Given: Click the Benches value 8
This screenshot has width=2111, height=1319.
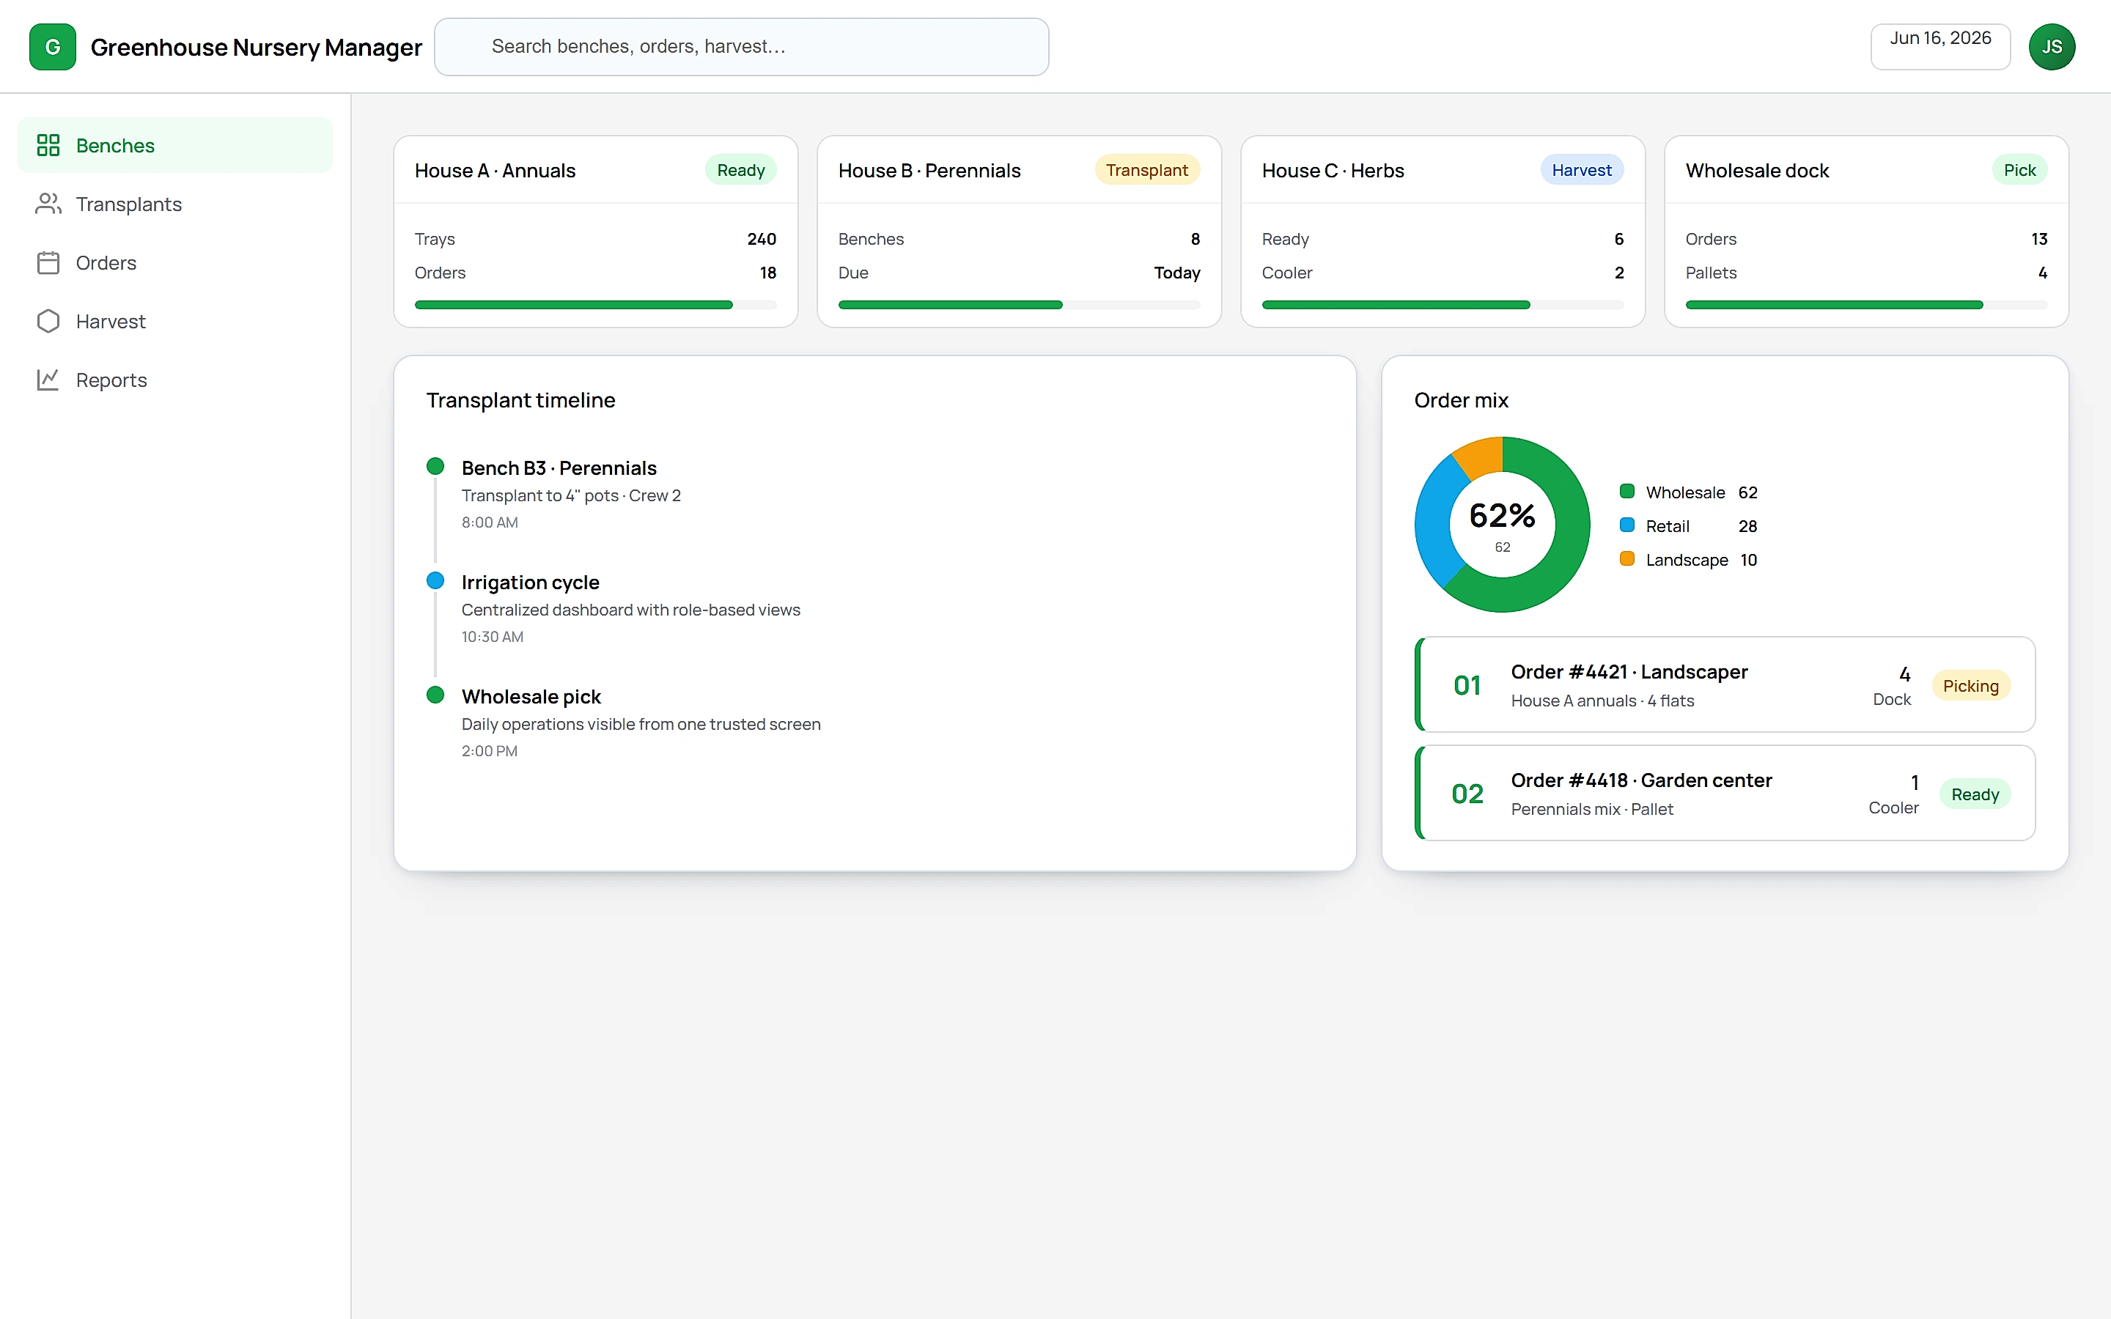Looking at the screenshot, I should pyautogui.click(x=1195, y=239).
